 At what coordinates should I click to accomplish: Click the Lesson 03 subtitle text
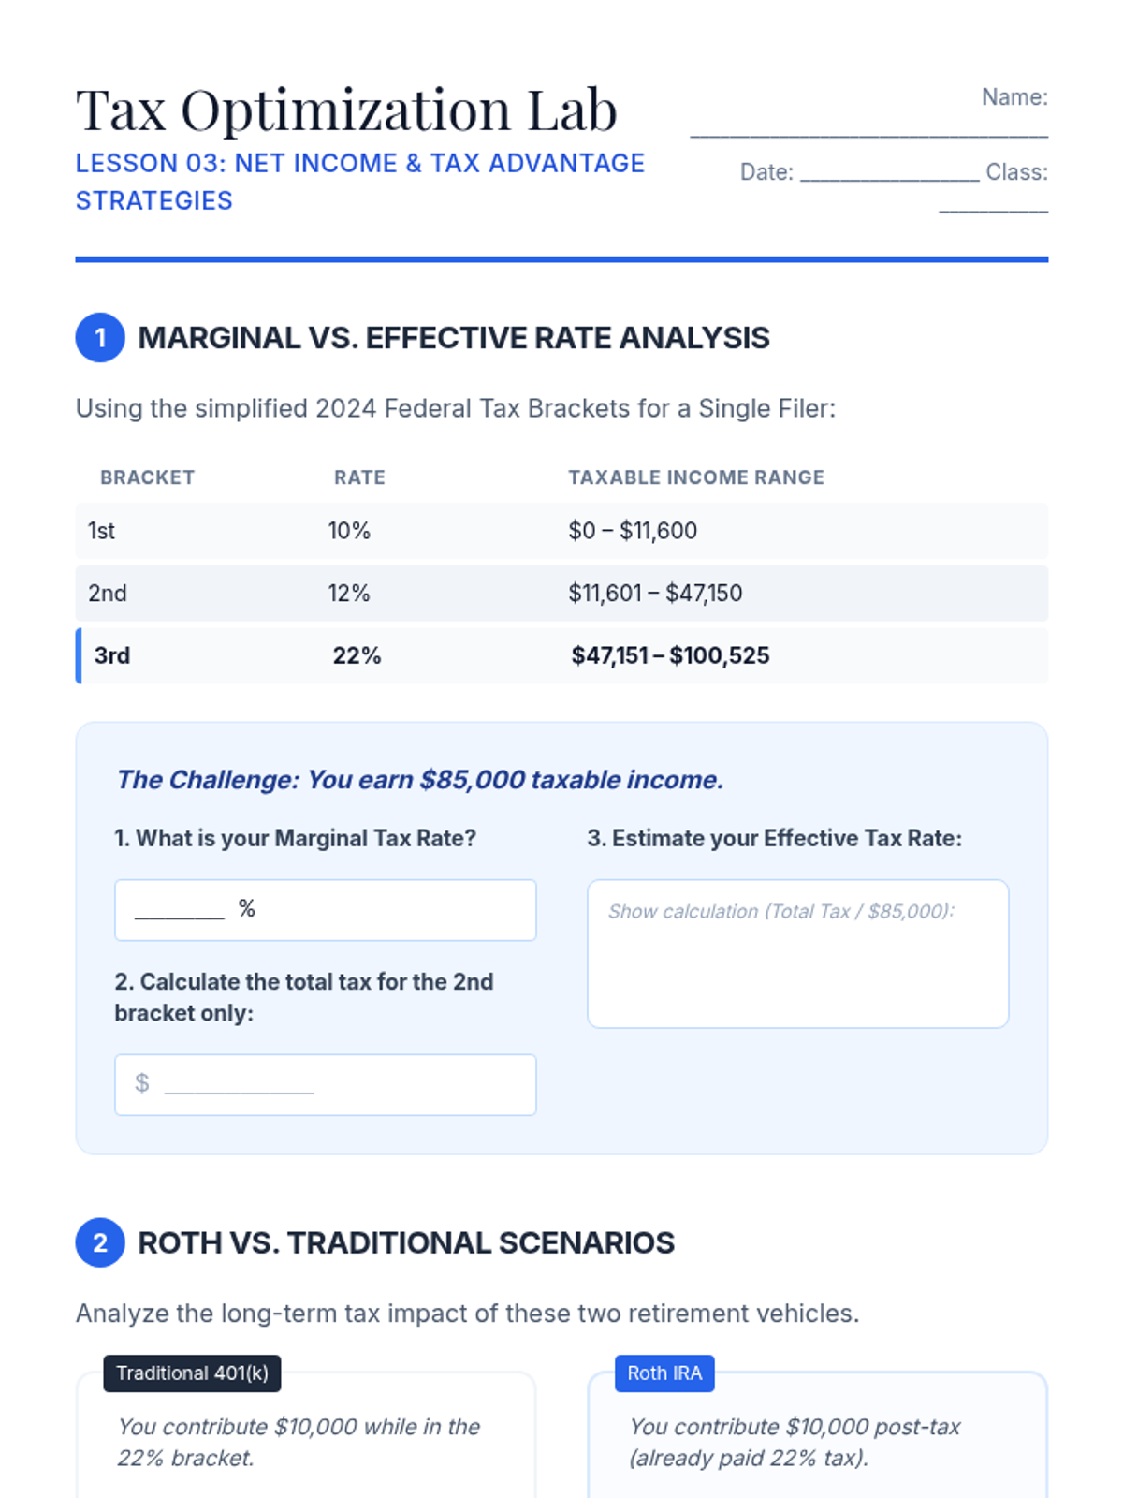[360, 182]
